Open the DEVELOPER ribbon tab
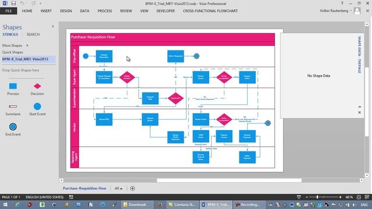 (x=166, y=11)
